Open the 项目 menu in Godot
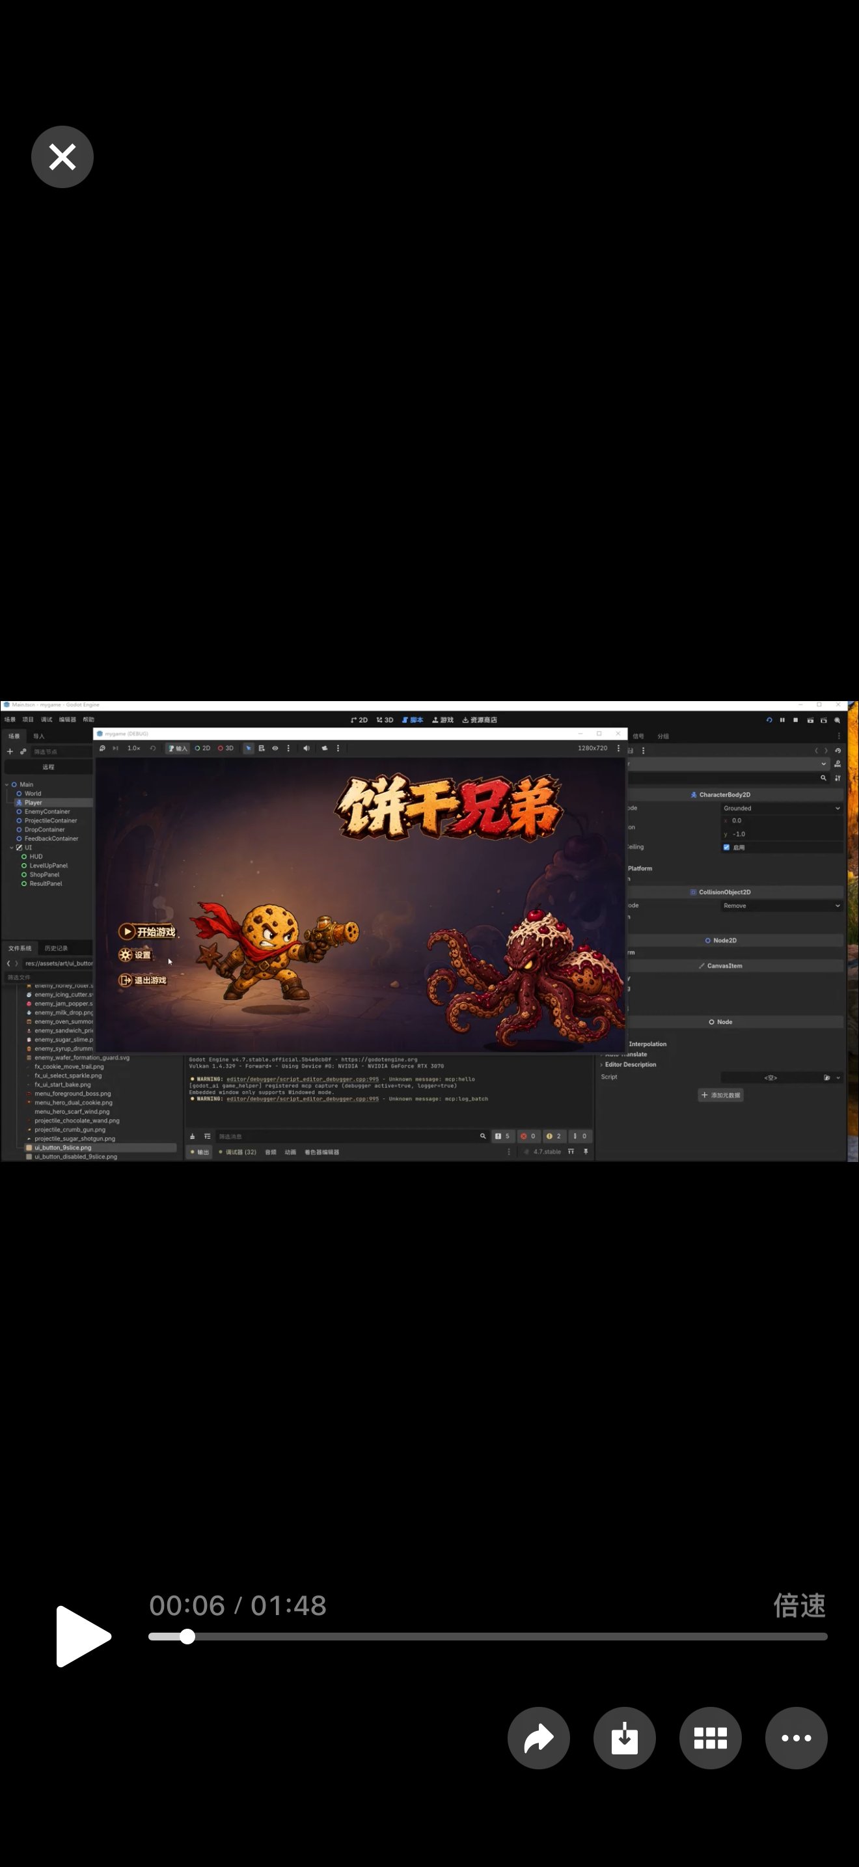Image resolution: width=859 pixels, height=1867 pixels. coord(27,720)
